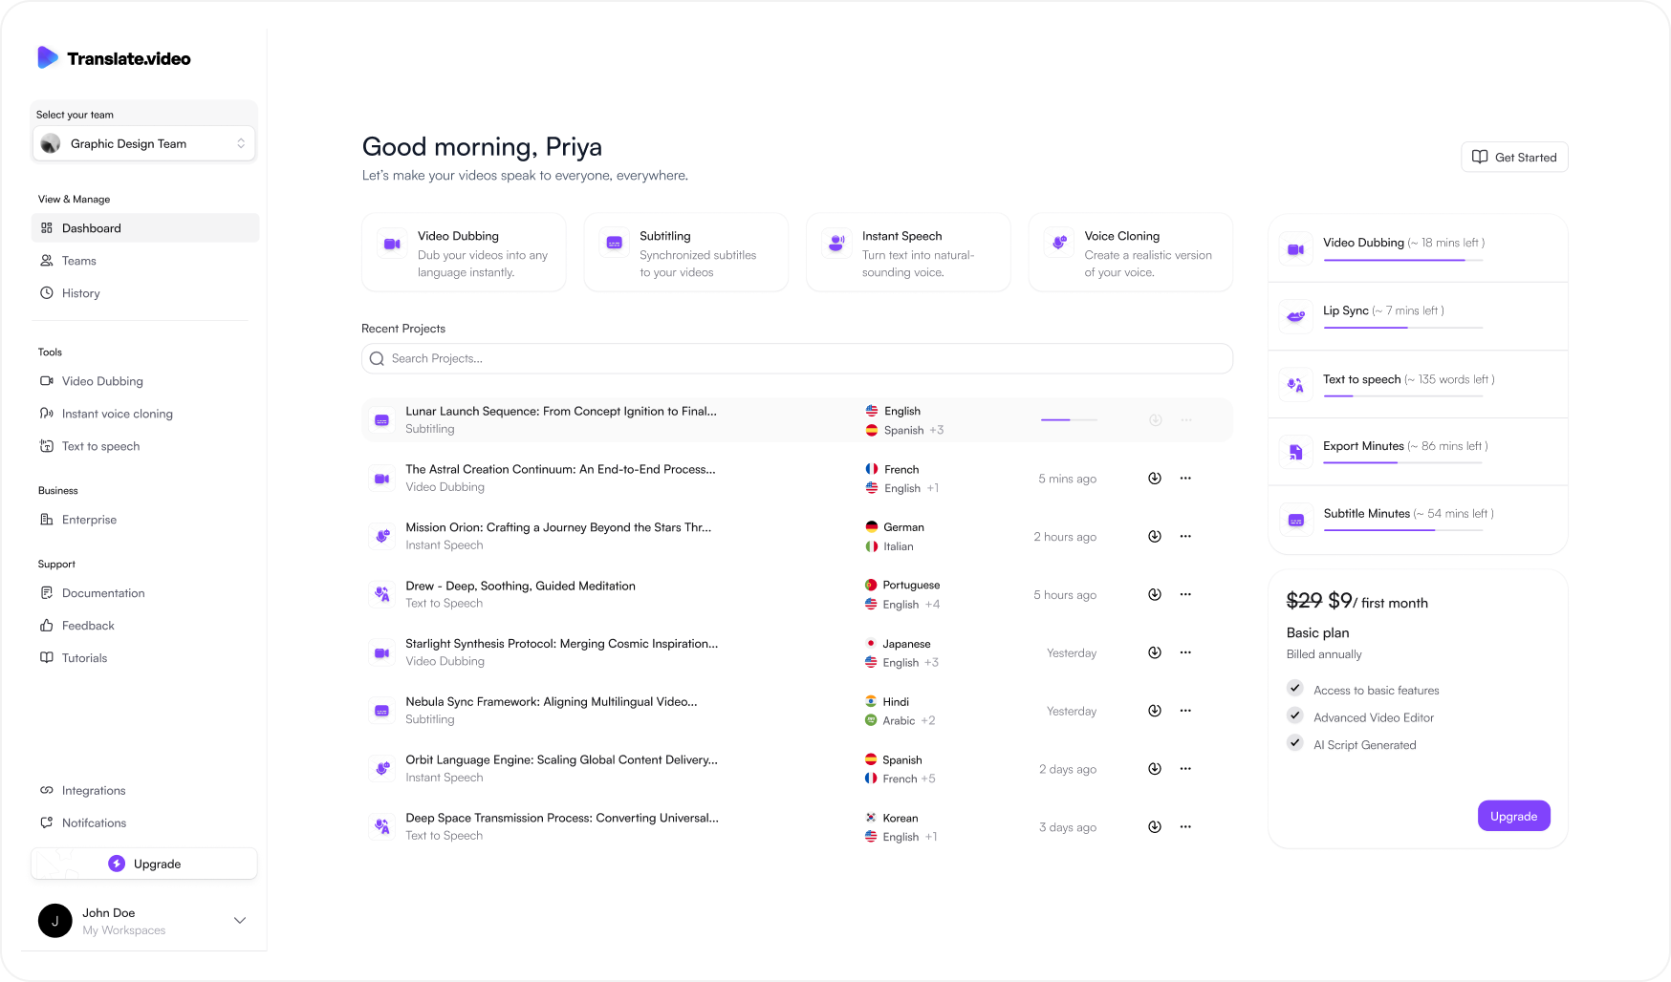Click the Lip Sync lips icon
Image resolution: width=1671 pixels, height=982 pixels.
tap(1296, 317)
